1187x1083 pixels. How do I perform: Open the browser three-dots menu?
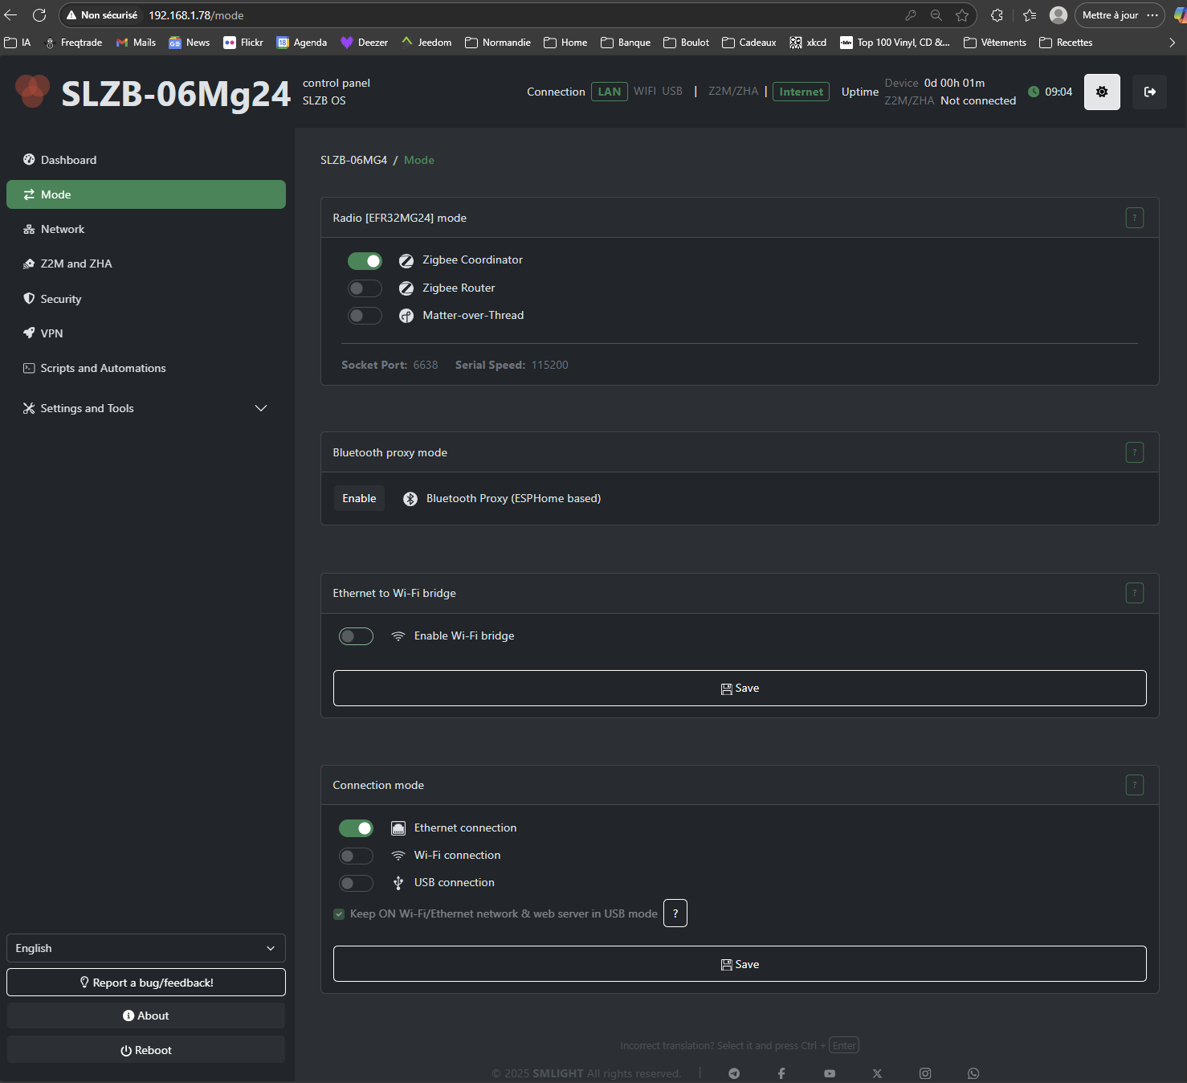(1152, 15)
